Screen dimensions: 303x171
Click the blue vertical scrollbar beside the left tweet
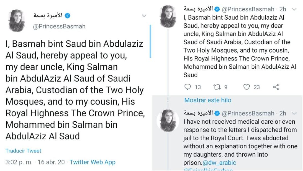coord(150,41)
